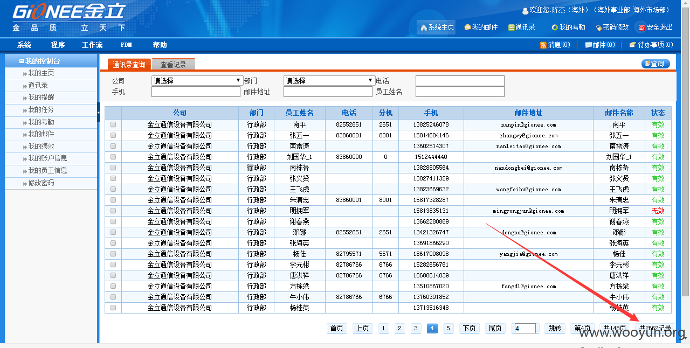Go to 尾页 last page
The width and height of the screenshot is (690, 348).
point(495,328)
